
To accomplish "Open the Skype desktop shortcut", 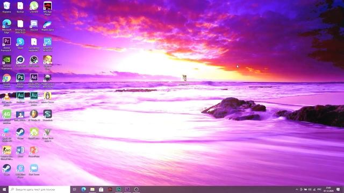I will point(20,42).
